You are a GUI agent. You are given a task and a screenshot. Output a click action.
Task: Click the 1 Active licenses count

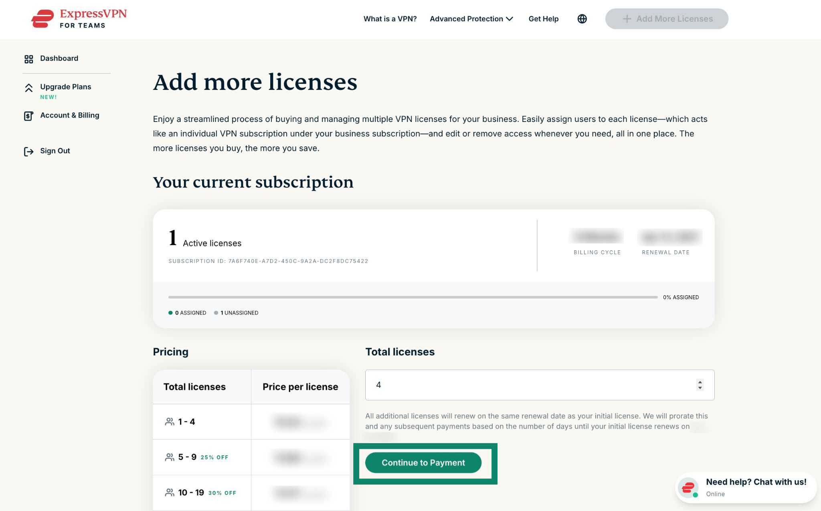pyautogui.click(x=205, y=239)
